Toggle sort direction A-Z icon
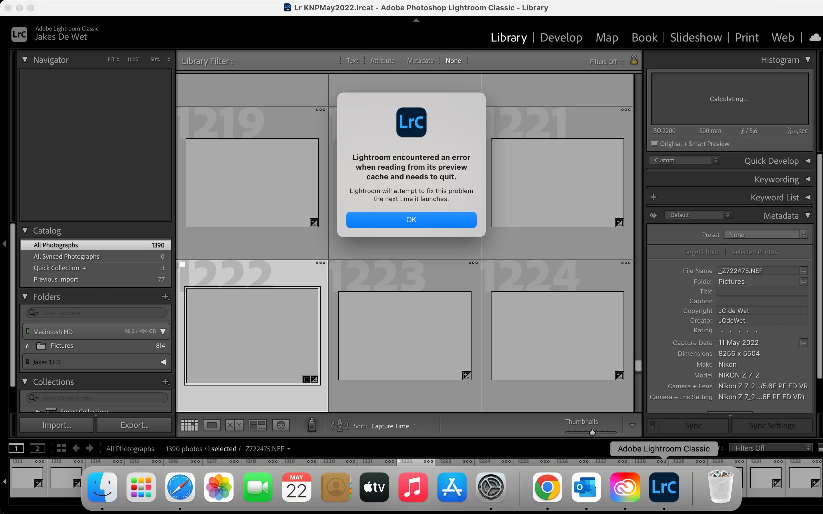The height and width of the screenshot is (514, 823). click(339, 425)
